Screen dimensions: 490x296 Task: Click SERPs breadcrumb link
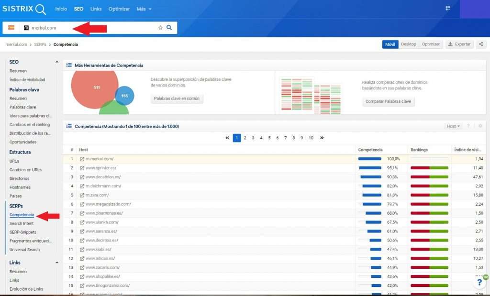click(x=40, y=44)
